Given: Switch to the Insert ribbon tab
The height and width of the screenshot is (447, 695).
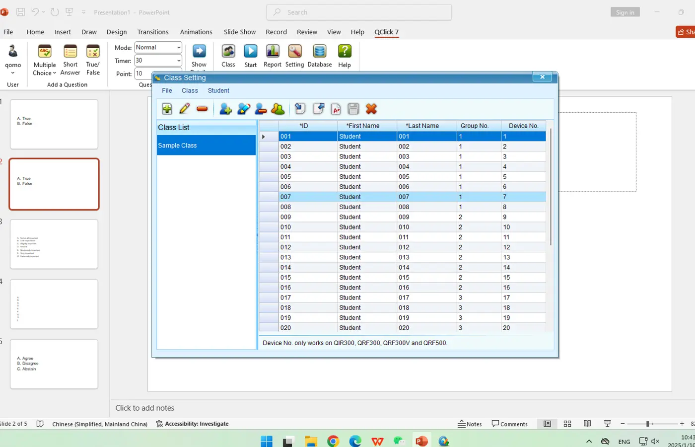Looking at the screenshot, I should coord(63,32).
